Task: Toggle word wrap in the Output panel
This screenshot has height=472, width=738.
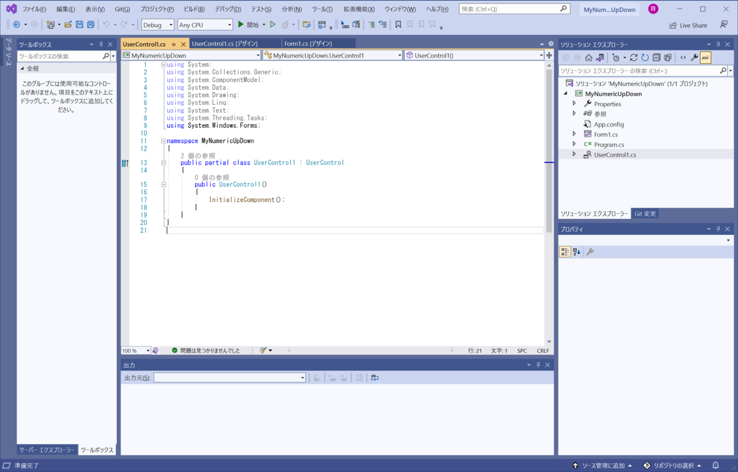Action: (x=375, y=377)
